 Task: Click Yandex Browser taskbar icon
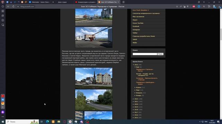click(70, 122)
